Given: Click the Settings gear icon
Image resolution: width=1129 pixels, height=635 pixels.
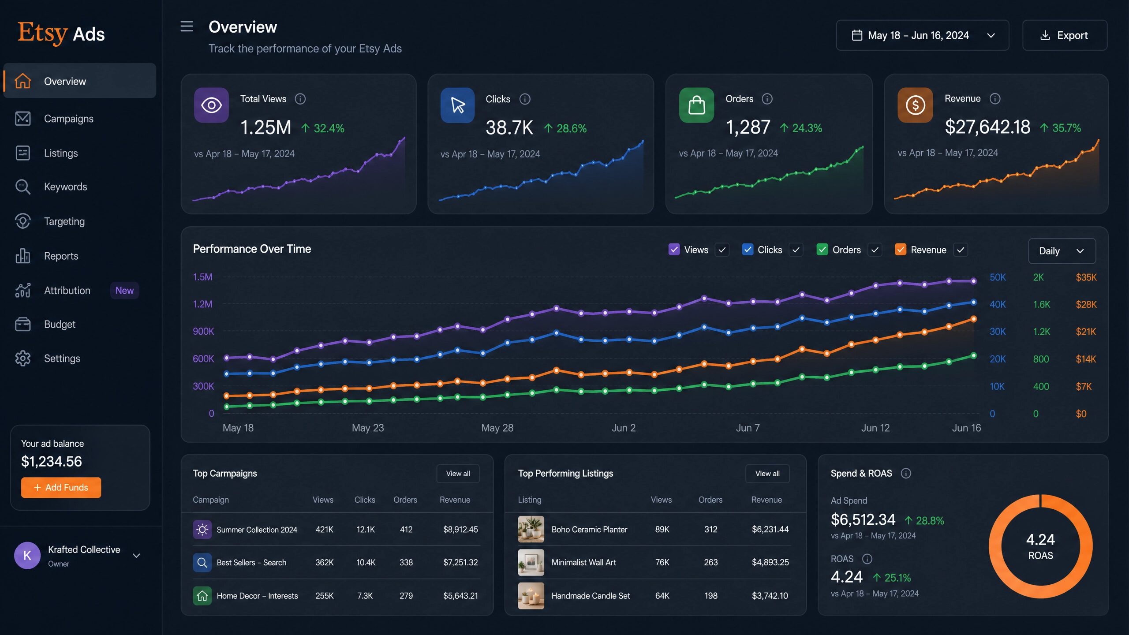Looking at the screenshot, I should tap(22, 359).
